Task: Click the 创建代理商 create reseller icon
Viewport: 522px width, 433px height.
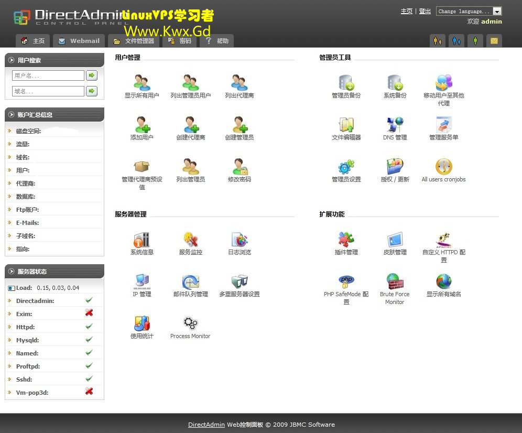Action: point(190,124)
